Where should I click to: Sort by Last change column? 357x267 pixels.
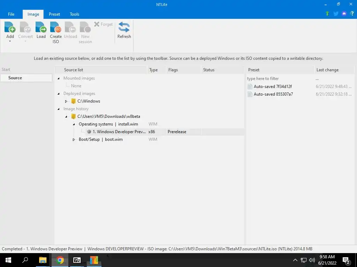click(x=334, y=70)
